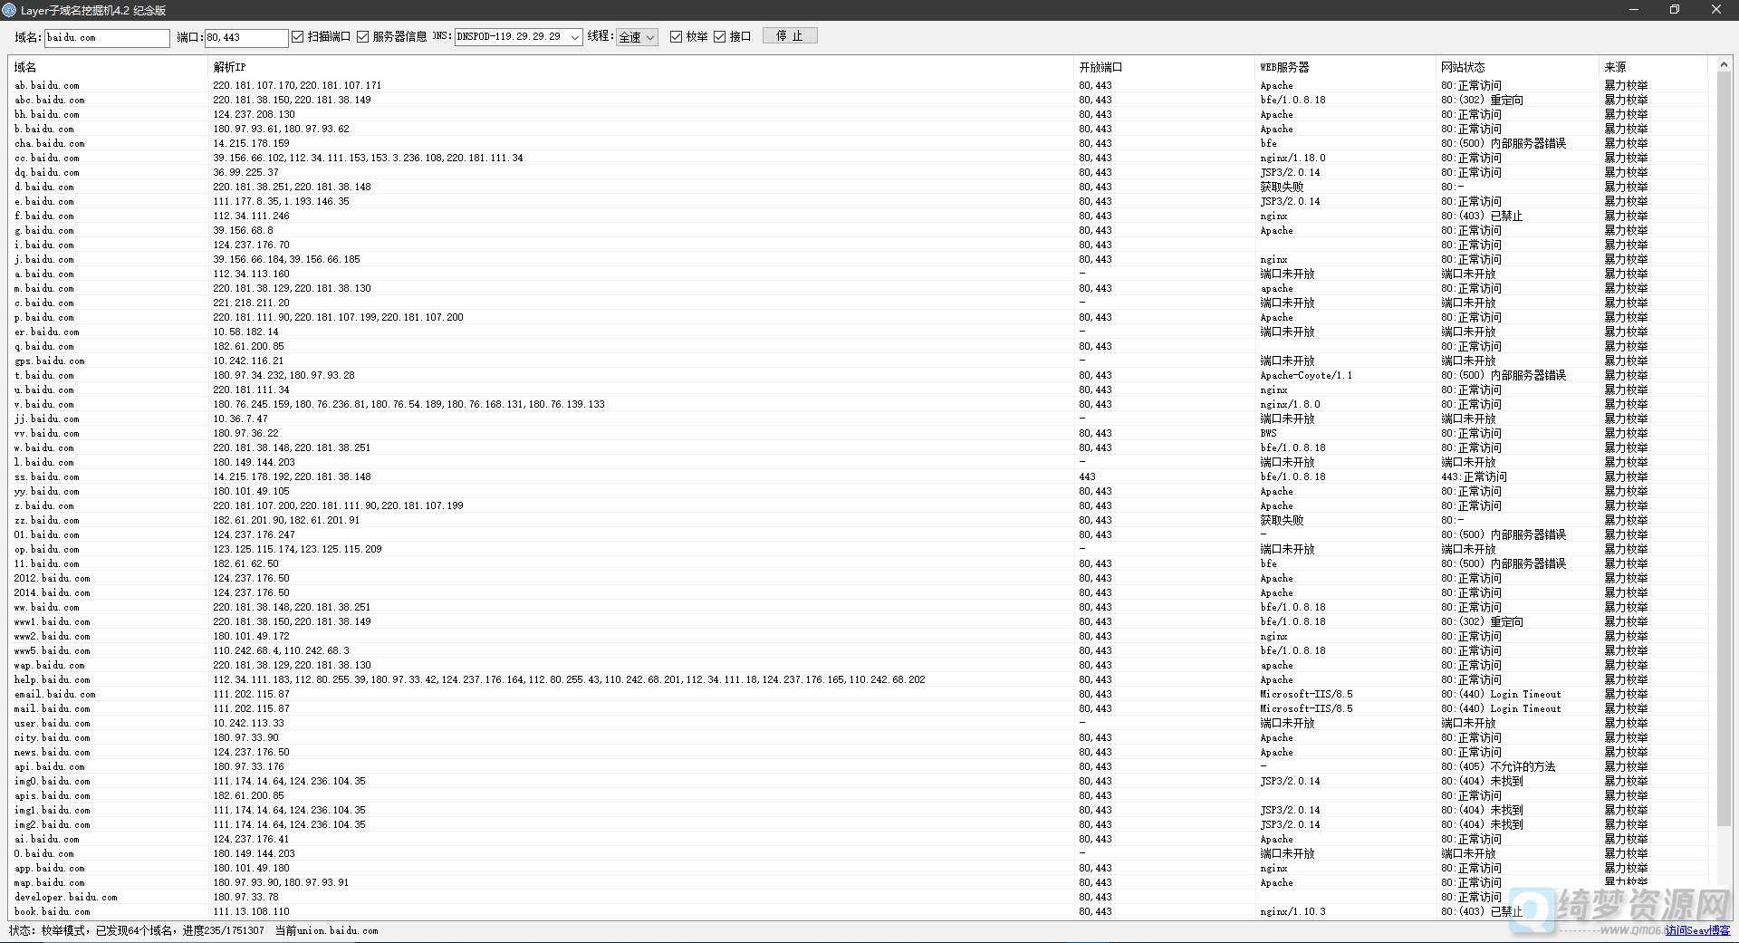Select the apis.baidu.com row
This screenshot has height=943, width=1739.
coord(860,795)
